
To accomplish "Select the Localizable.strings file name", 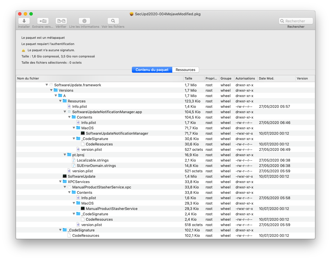I will 93,160.
